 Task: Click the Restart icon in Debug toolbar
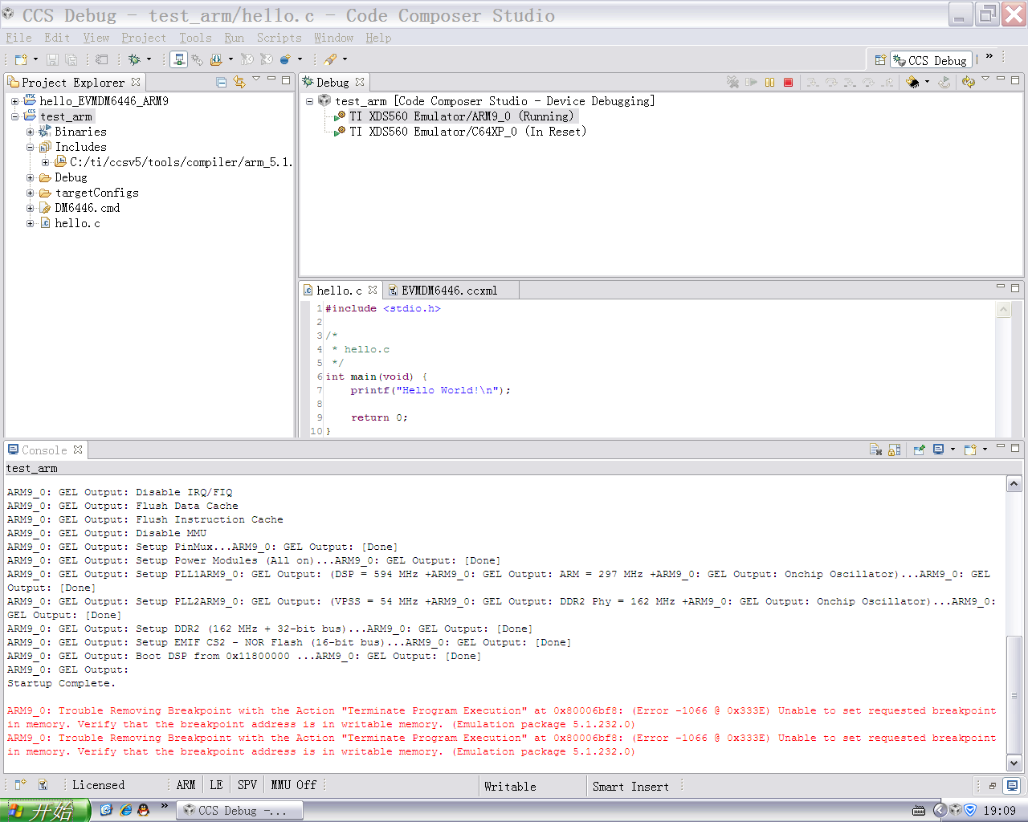[944, 82]
